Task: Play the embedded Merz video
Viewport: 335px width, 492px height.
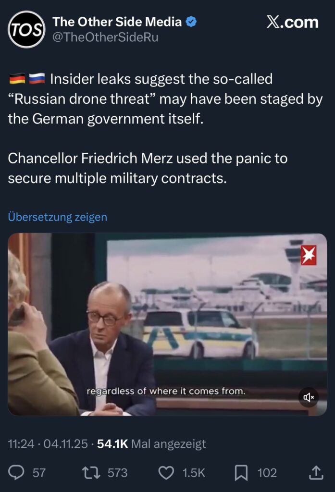Action: (x=167, y=324)
